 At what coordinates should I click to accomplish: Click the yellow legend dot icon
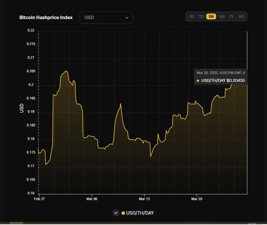click(x=124, y=213)
